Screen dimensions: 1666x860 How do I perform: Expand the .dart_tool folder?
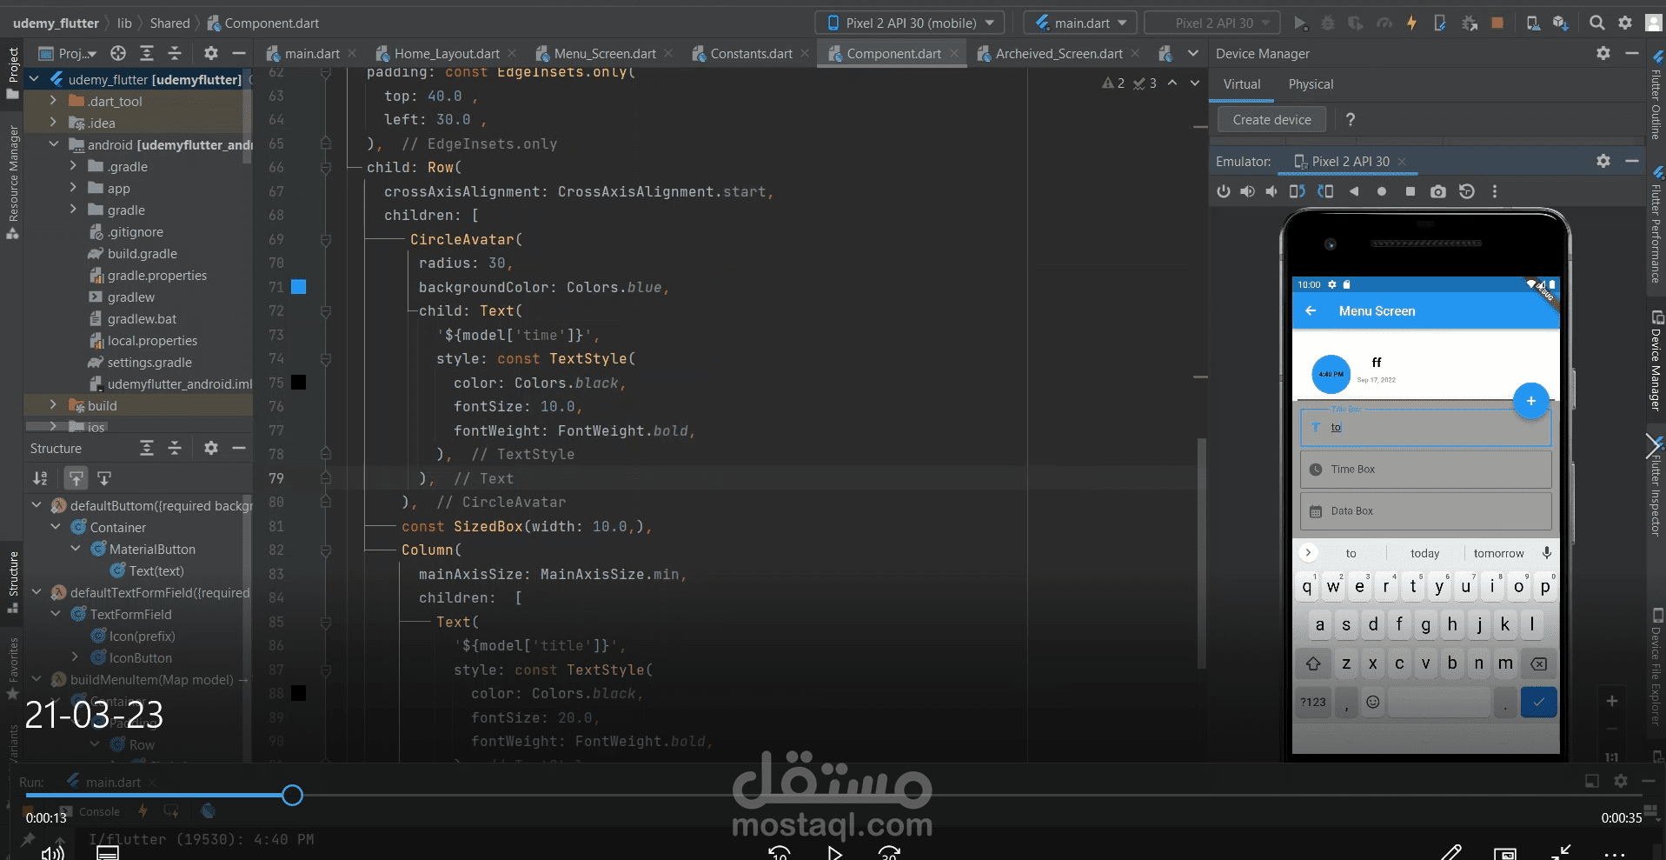click(x=53, y=101)
